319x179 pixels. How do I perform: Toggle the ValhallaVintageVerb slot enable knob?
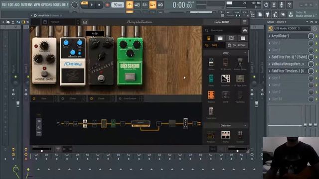coord(311,64)
